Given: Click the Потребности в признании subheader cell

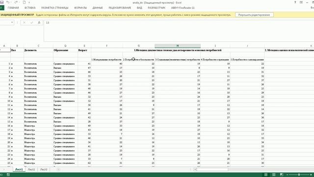Looking at the screenshot, I should 215,59.
